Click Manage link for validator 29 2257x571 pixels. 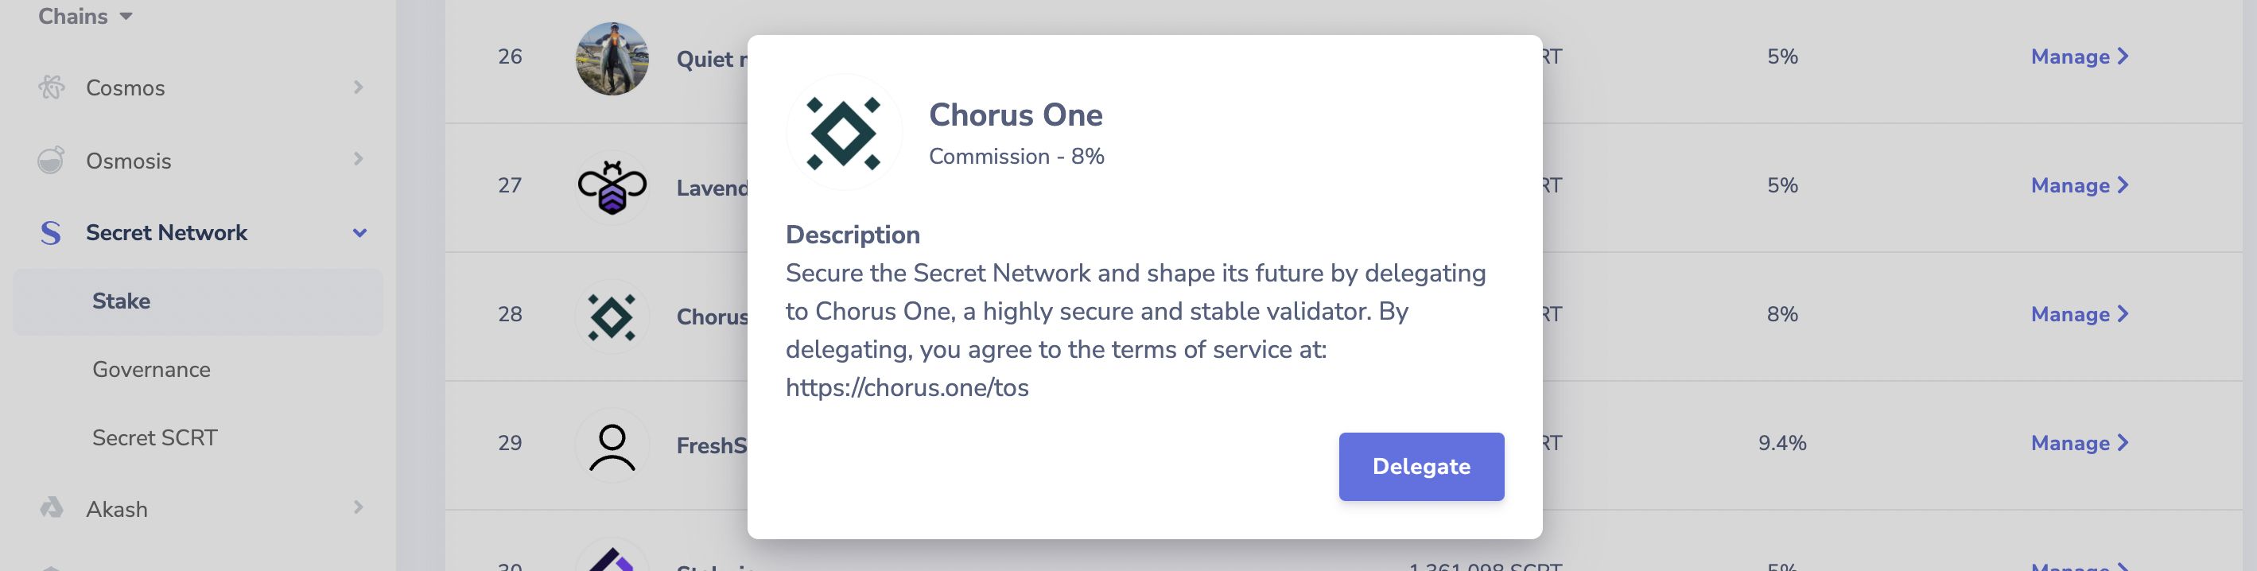(2078, 443)
